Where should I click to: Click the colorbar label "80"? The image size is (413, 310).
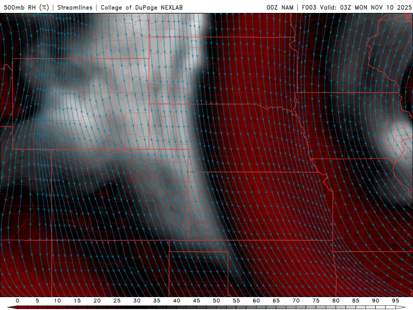336,301
